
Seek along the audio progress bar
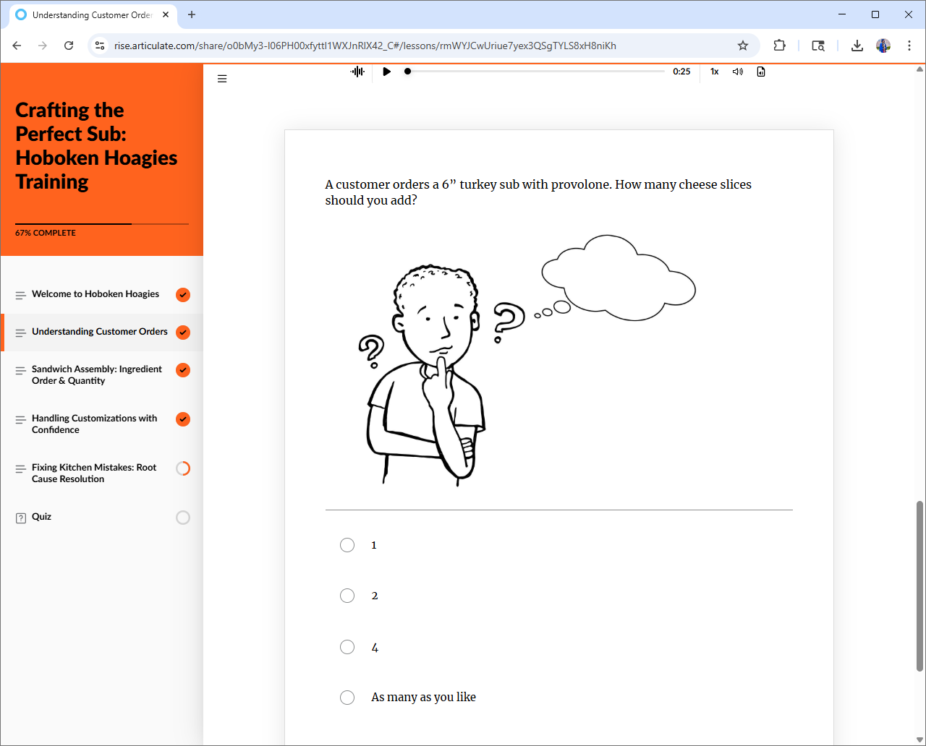click(x=535, y=72)
